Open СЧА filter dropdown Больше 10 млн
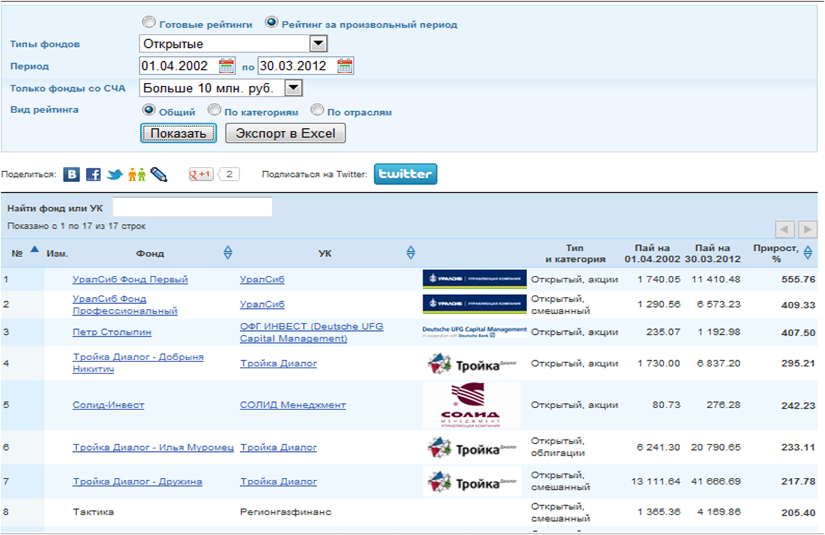Image resolution: width=825 pixels, height=535 pixels. click(x=221, y=88)
